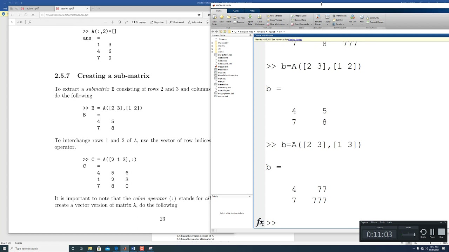
Task: Sort Current Folder by Name column
Action: coord(222,39)
